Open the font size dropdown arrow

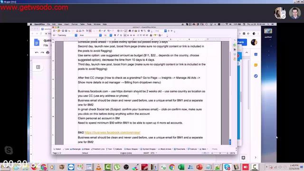tap(111, 35)
